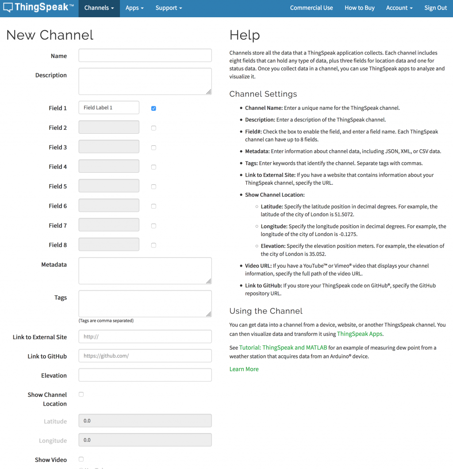Open the Channels dropdown menu
The width and height of the screenshot is (453, 469).
(99, 8)
